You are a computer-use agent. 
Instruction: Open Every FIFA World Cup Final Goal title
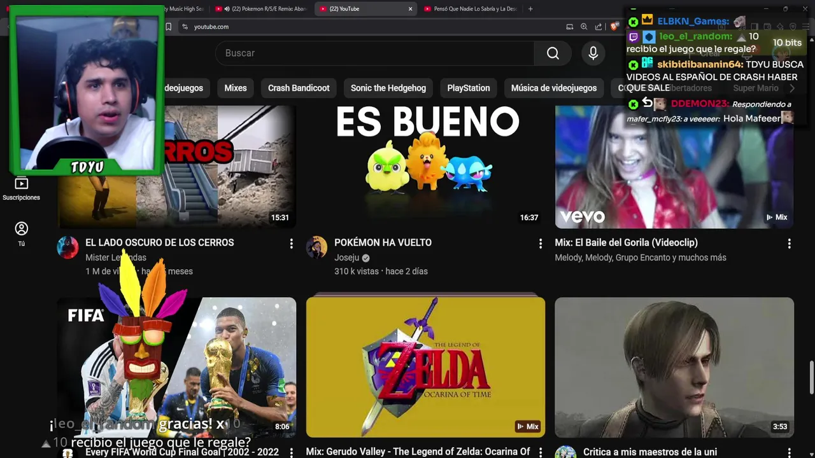tap(182, 452)
